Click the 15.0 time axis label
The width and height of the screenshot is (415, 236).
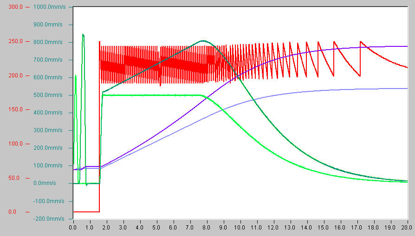(324, 228)
